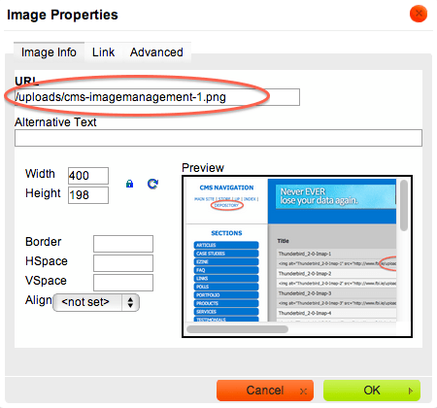Click the VSpace input box

pos(123,283)
